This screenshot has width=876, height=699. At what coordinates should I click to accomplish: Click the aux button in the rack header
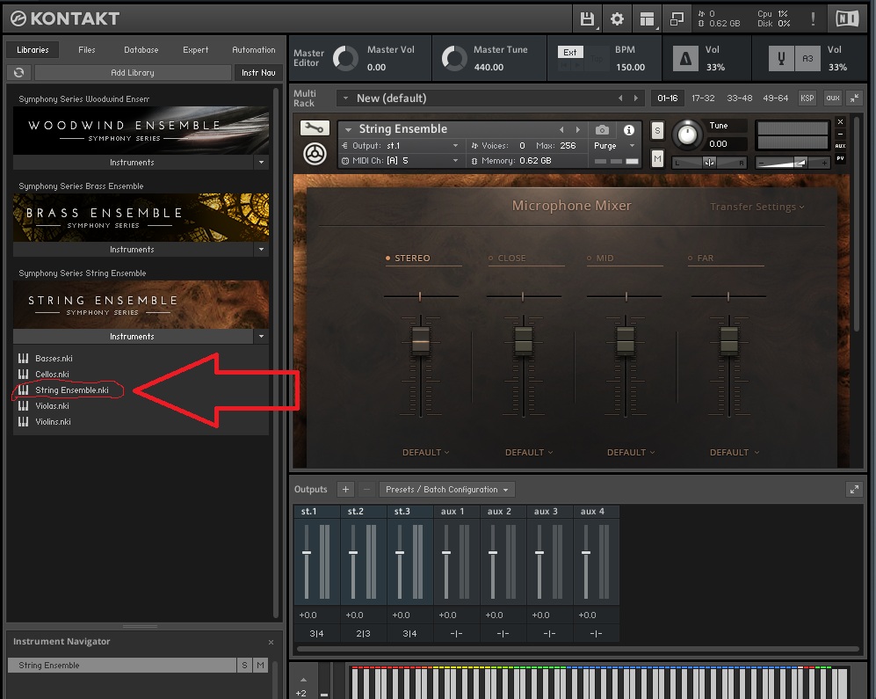coord(833,98)
